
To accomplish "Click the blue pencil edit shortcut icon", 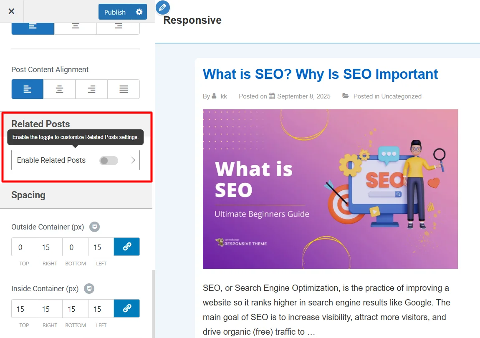I will (163, 8).
